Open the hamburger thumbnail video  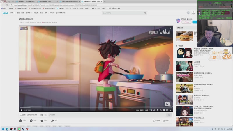185,36
